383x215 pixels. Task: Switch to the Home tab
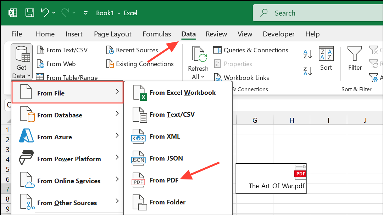click(45, 34)
